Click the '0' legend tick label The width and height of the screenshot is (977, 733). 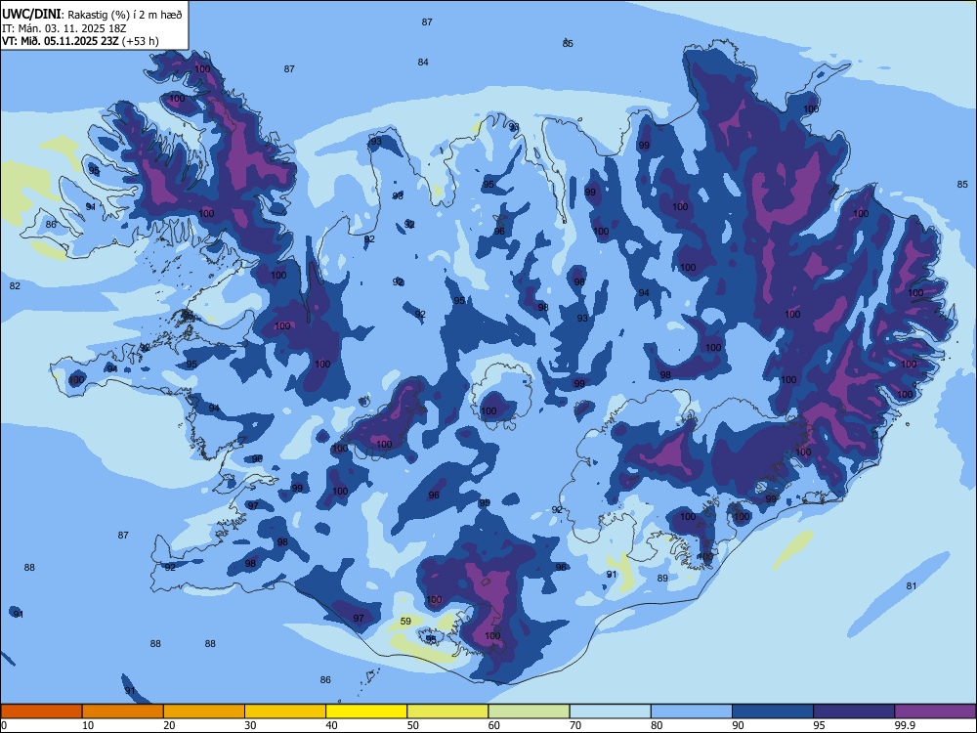click(x=4, y=725)
